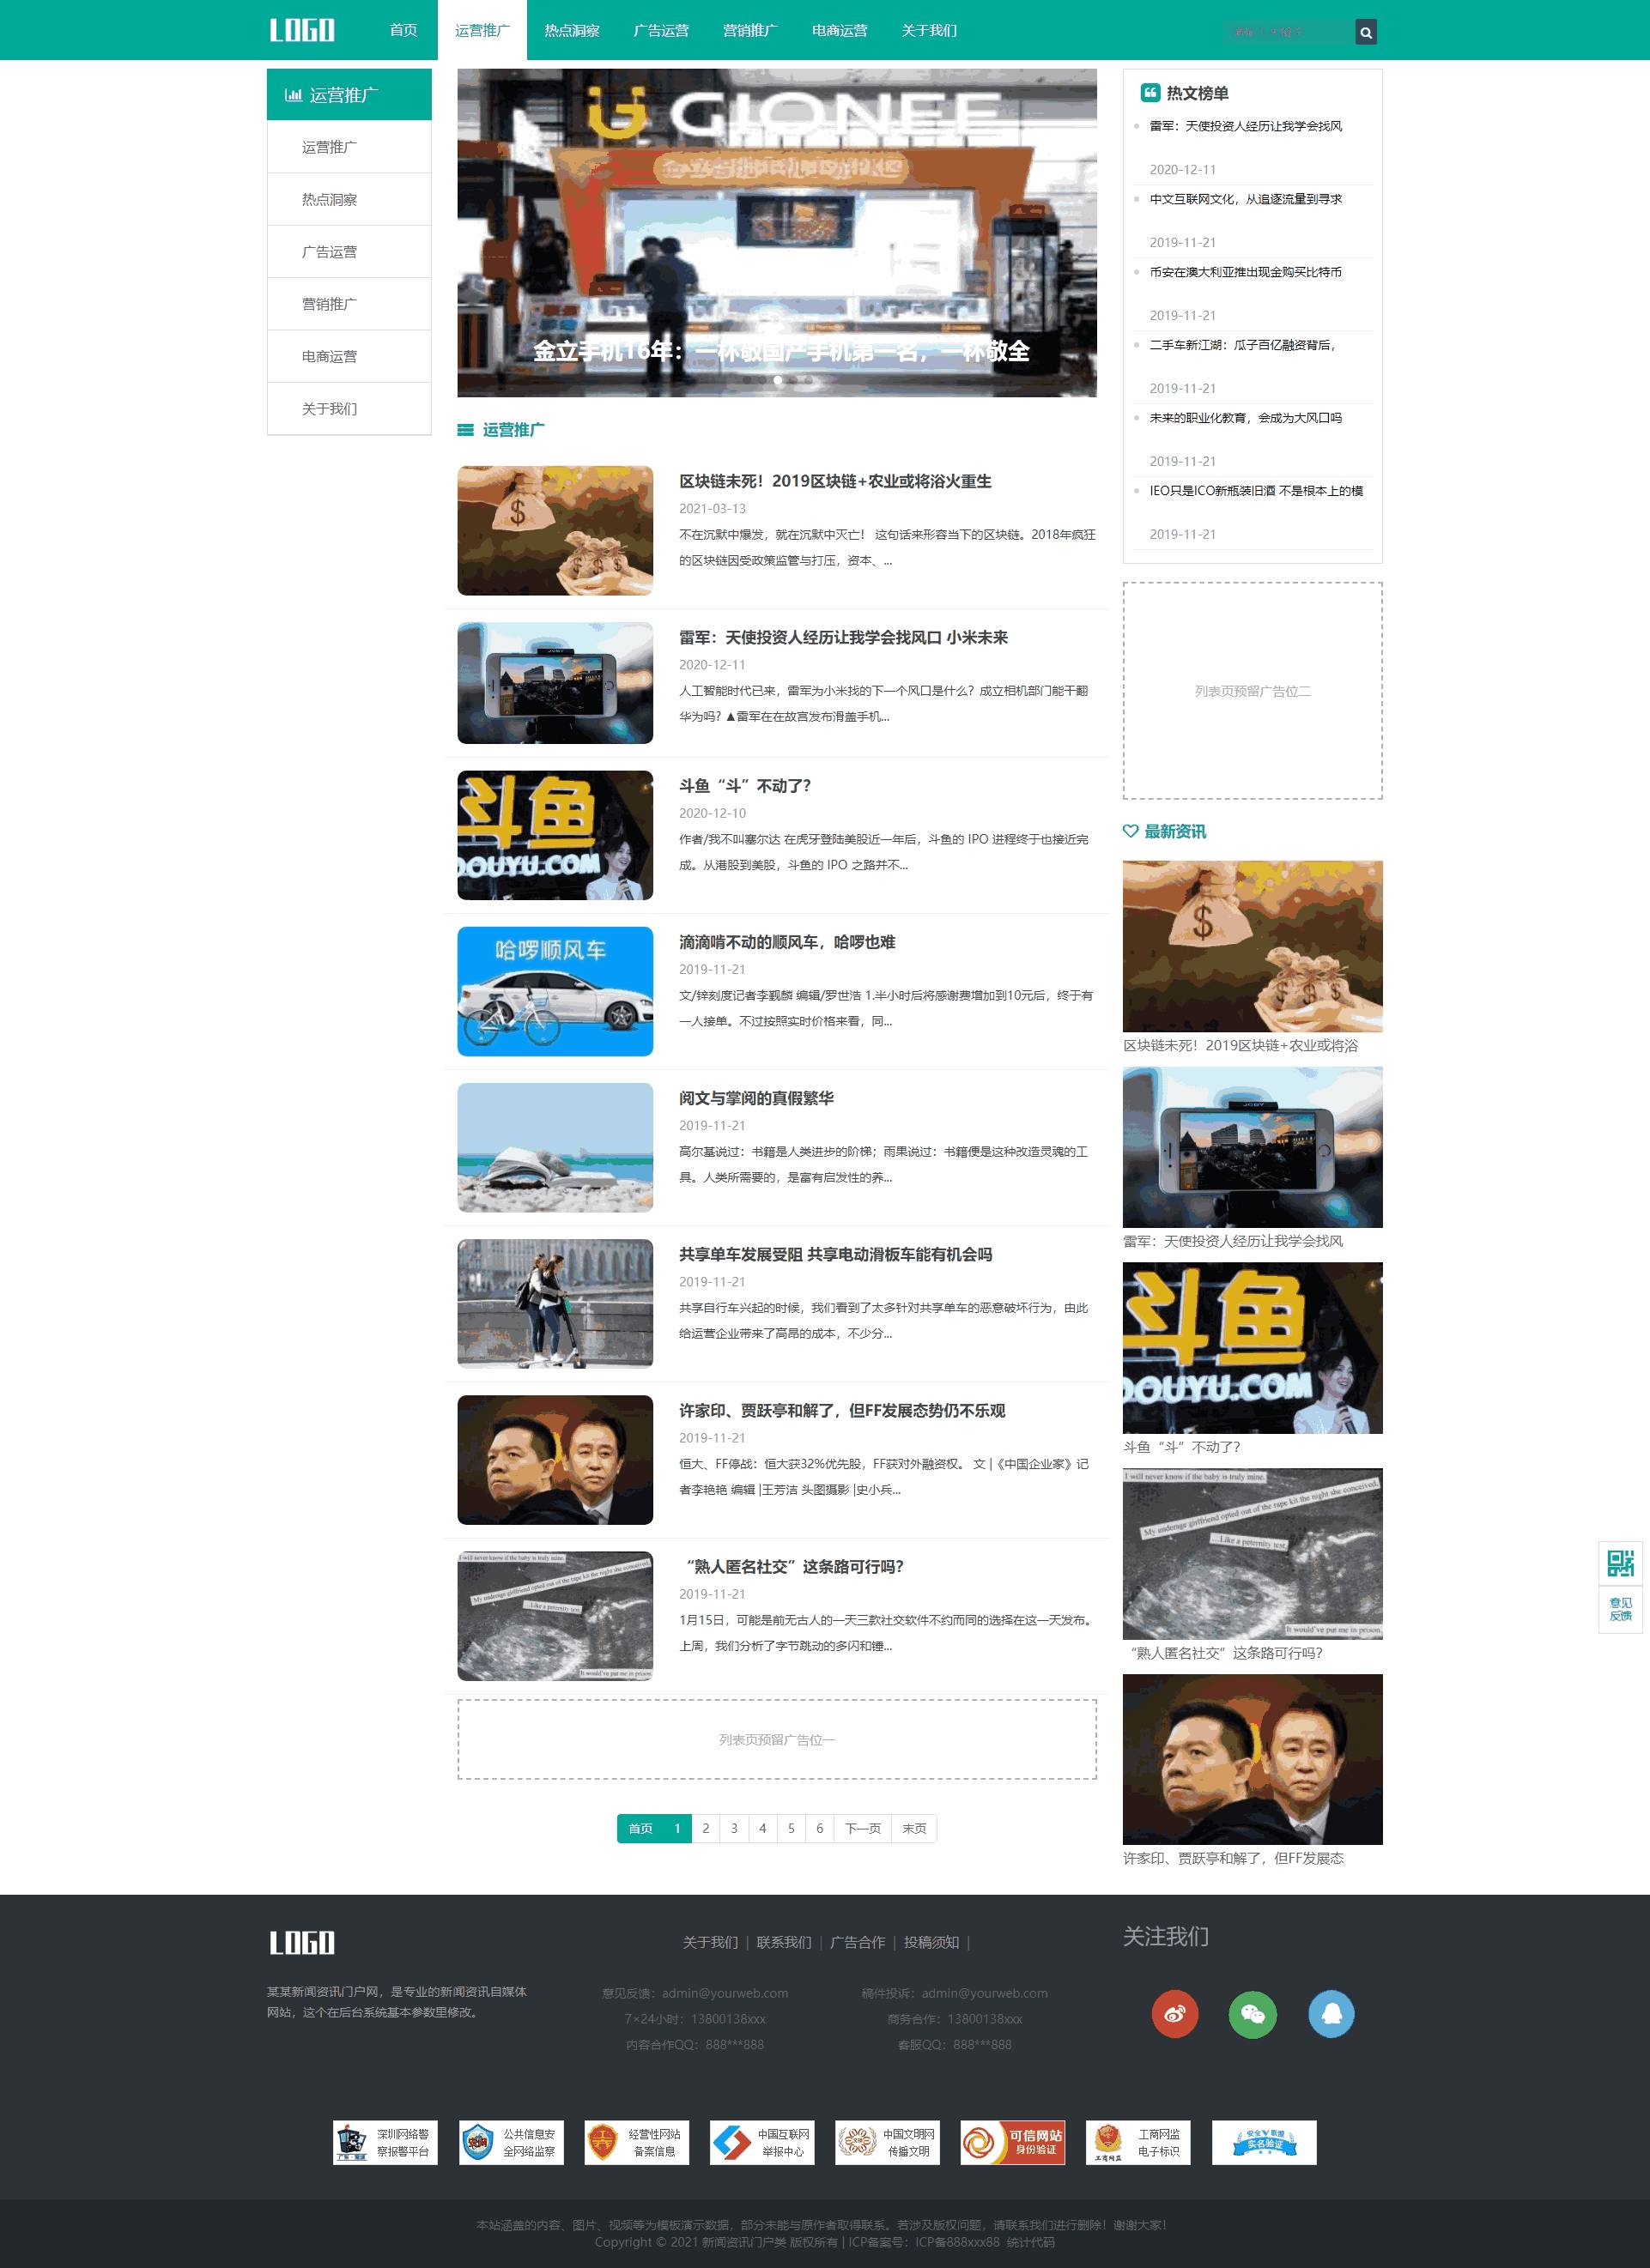1650x2268 pixels.
Task: Click the carousel active indicator dot
Action: coord(778,380)
